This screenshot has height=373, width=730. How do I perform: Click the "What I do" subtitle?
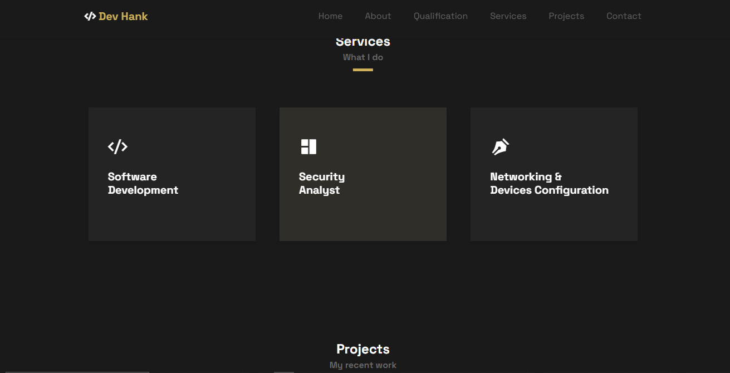tap(362, 57)
